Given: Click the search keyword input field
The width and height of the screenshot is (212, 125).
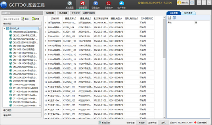Looking at the screenshot, I should 12,19.
